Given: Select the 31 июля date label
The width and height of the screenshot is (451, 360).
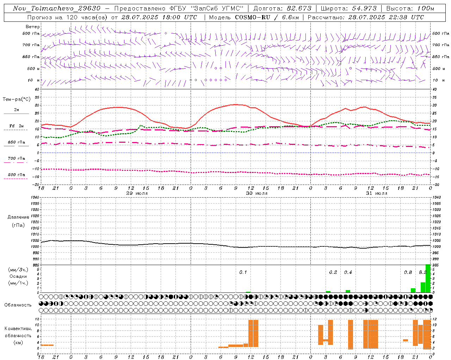Looking at the screenshot, I should pos(376,193).
